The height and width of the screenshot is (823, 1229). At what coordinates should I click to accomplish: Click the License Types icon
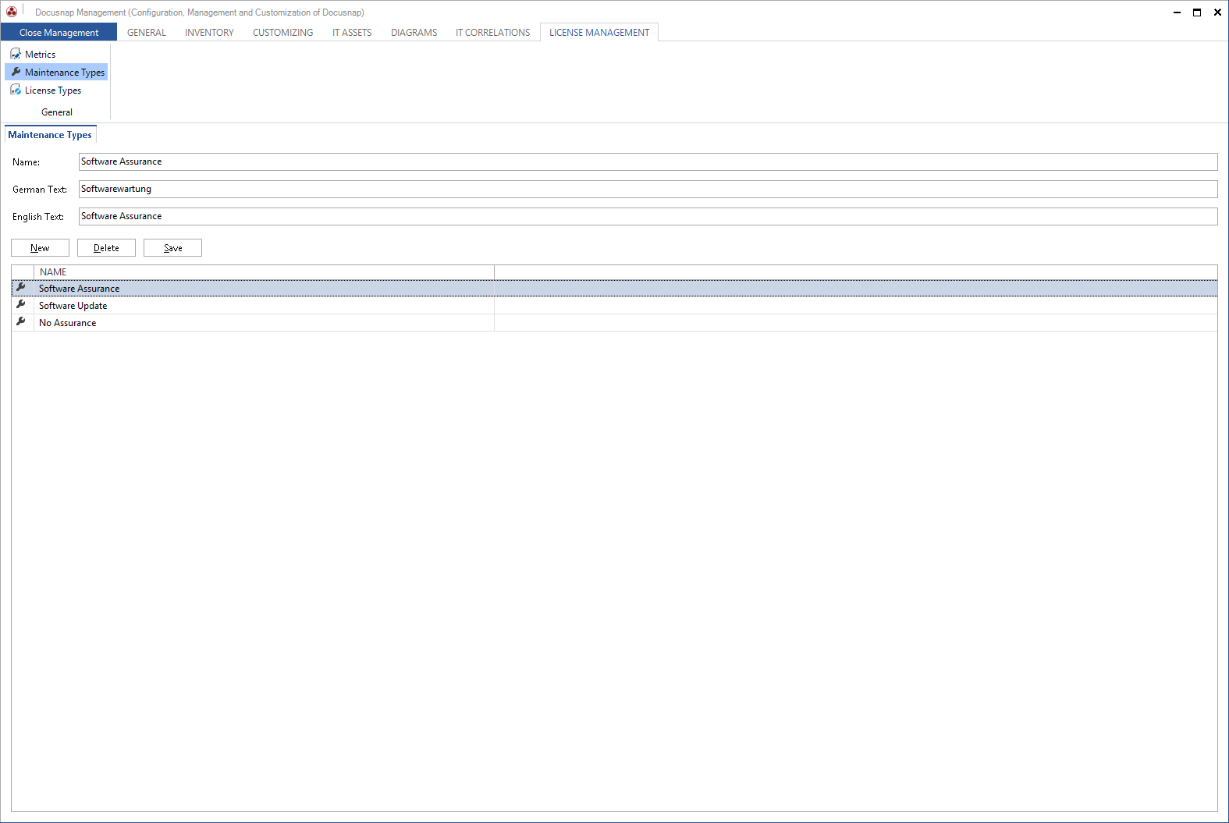point(16,90)
